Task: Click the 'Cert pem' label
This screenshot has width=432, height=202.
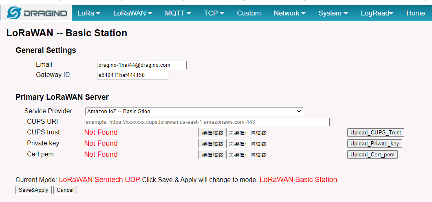Action: [x=40, y=154]
